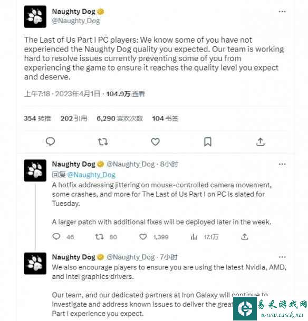This screenshot has width=308, height=321.
Task: Open more options on main tweet
Action: point(282,12)
